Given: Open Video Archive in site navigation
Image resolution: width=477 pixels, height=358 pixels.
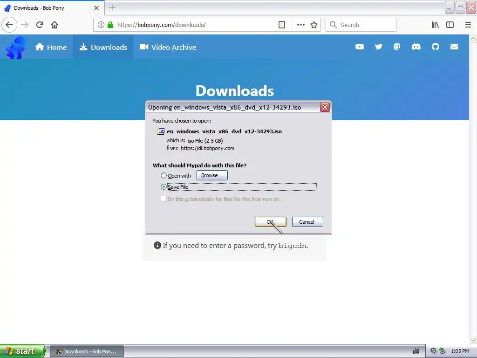Looking at the screenshot, I should coord(168,47).
